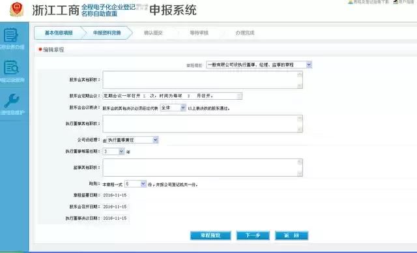This screenshot has height=253, width=417.
Task: Click the wrench maintenance icon in the sidebar
Action: tap(12, 100)
